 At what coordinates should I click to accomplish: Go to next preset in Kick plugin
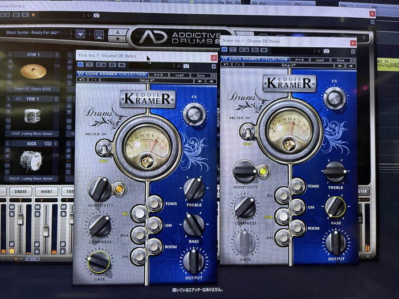click(211, 81)
